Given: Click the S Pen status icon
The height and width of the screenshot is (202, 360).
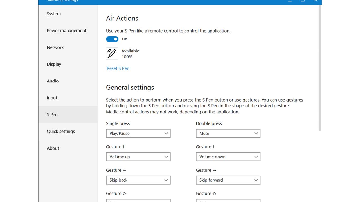Looking at the screenshot, I should pos(112,54).
